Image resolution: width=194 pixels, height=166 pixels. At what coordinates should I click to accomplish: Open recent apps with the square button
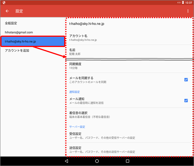pos(128,161)
